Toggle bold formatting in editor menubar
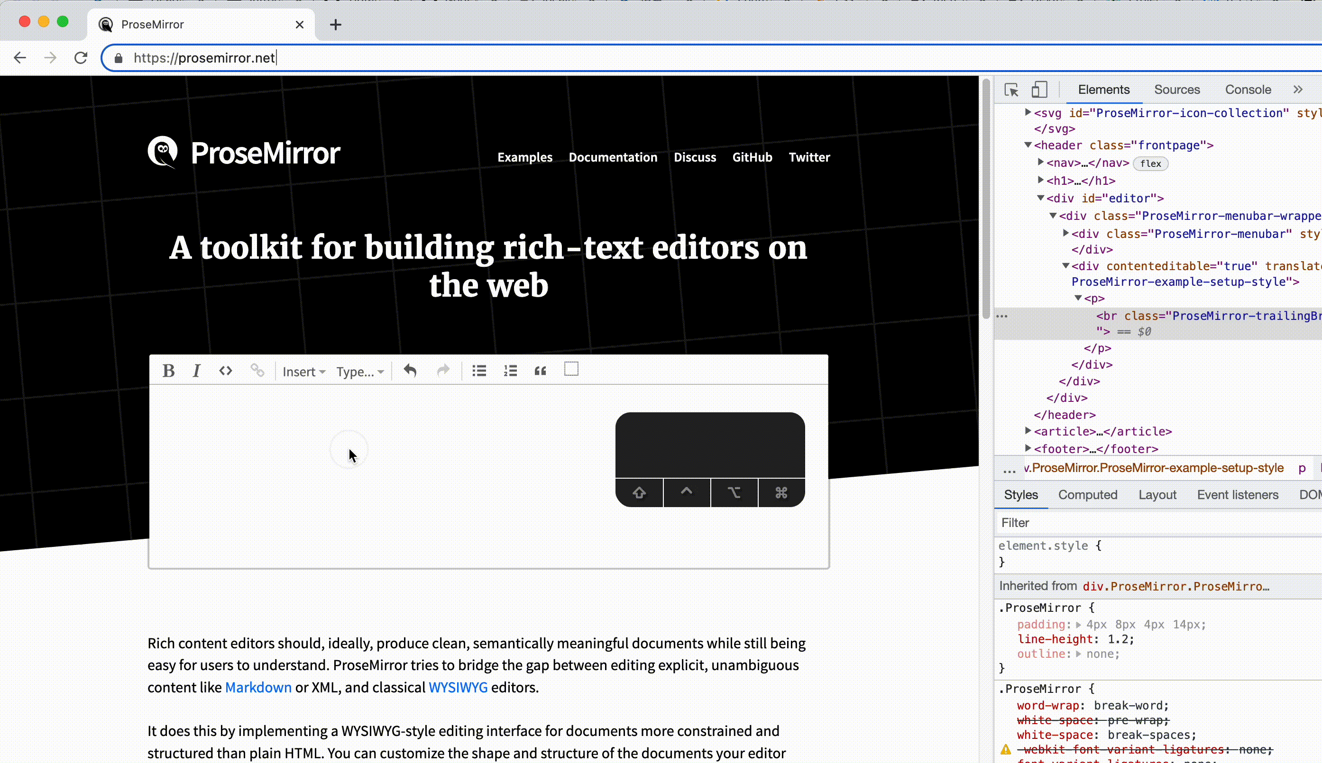This screenshot has height=763, width=1322. coord(168,371)
